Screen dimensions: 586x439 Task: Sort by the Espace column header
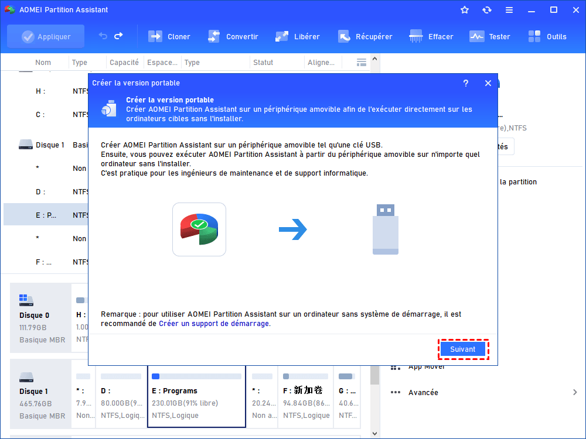click(x=162, y=63)
